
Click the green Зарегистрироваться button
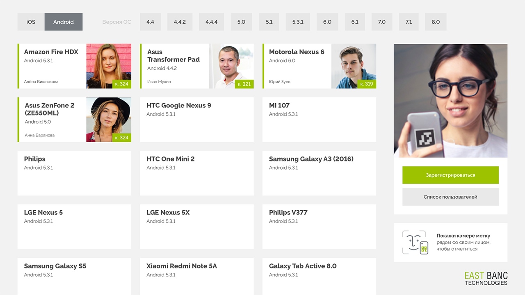pos(450,175)
